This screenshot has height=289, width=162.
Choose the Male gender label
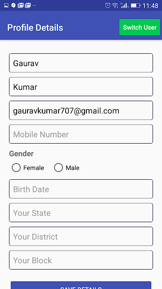72,168
